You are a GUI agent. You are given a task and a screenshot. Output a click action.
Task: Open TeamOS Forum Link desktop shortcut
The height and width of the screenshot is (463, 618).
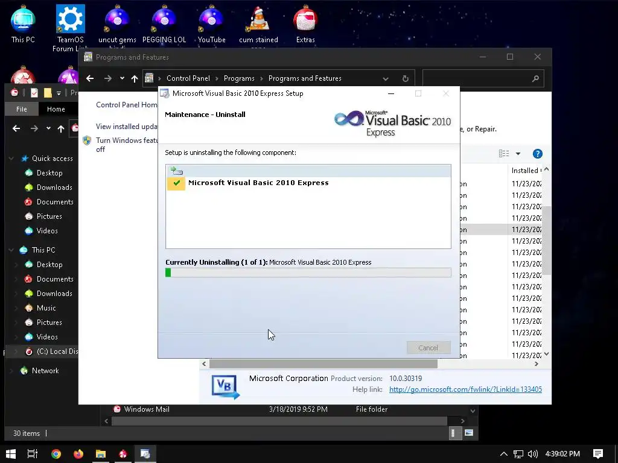tap(70, 28)
